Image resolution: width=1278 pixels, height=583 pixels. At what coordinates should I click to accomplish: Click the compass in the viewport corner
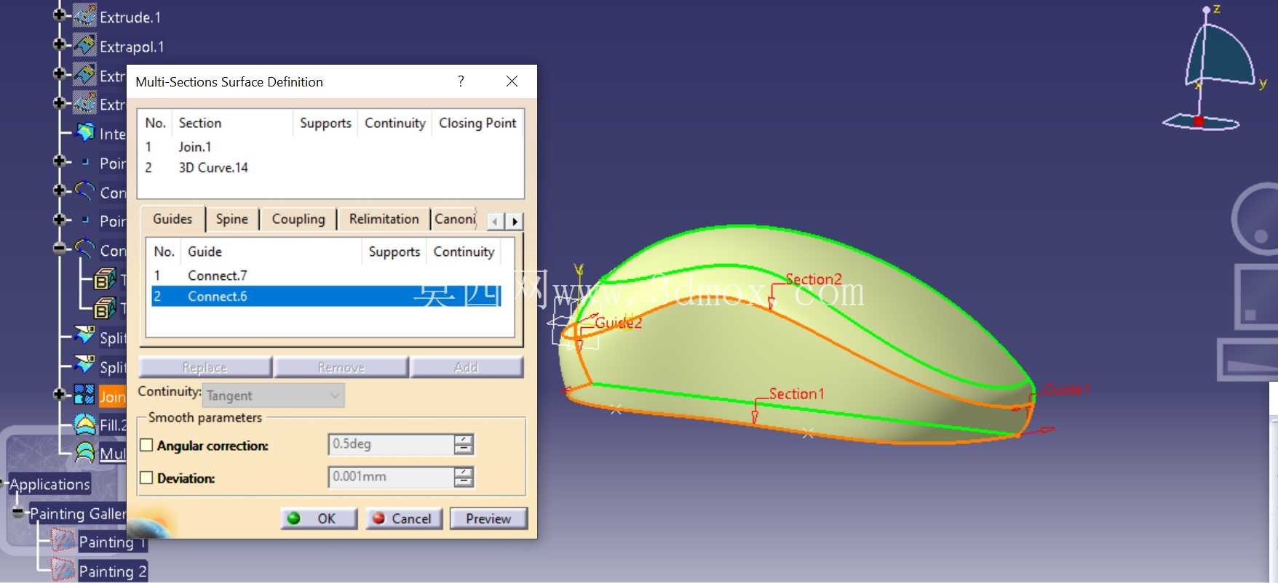tap(1215, 69)
